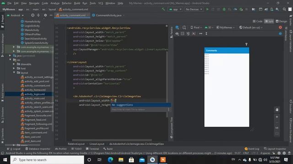
Task: Zoom in the preview with plus icon
Action: pos(277,117)
